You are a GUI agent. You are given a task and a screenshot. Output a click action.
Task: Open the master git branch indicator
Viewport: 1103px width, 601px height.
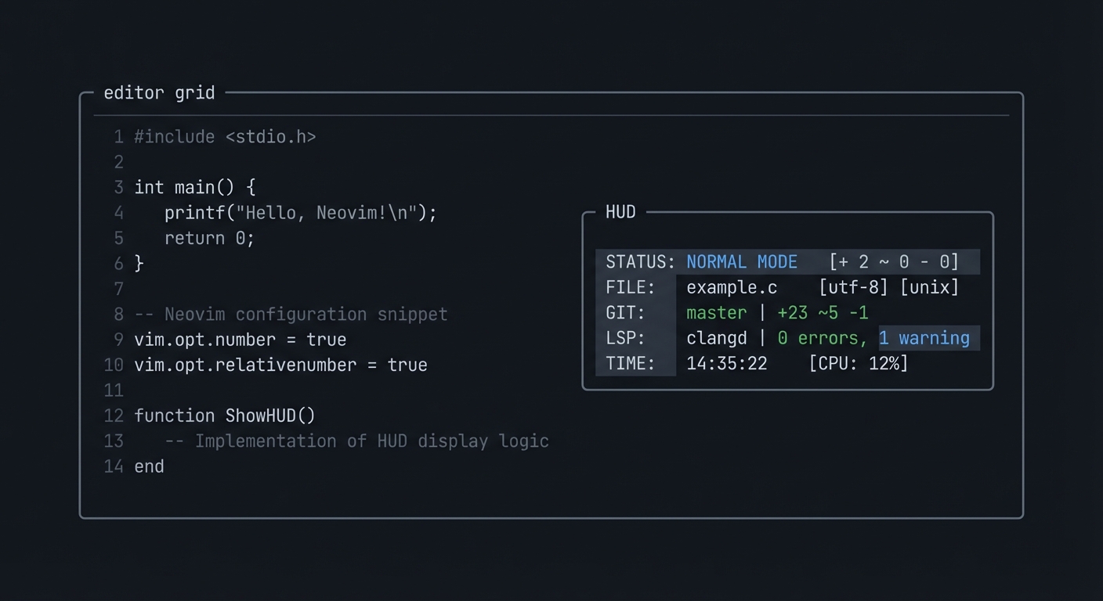click(x=716, y=312)
